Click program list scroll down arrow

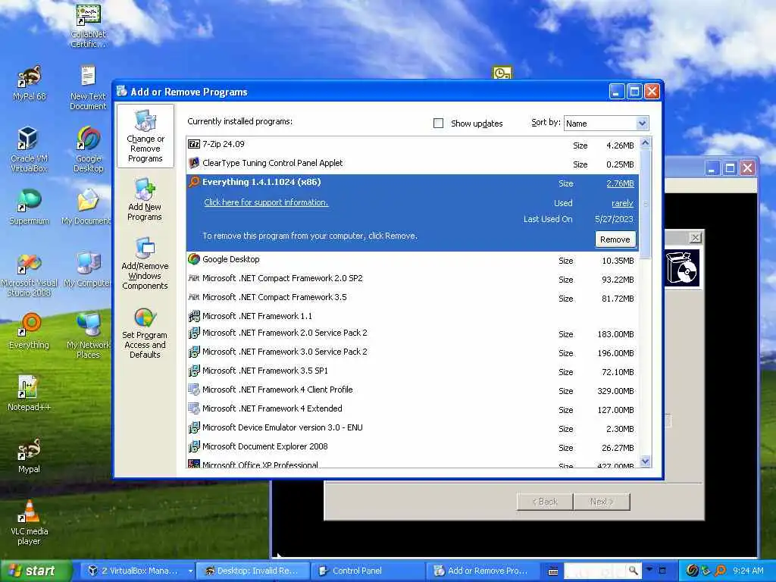pyautogui.click(x=645, y=462)
